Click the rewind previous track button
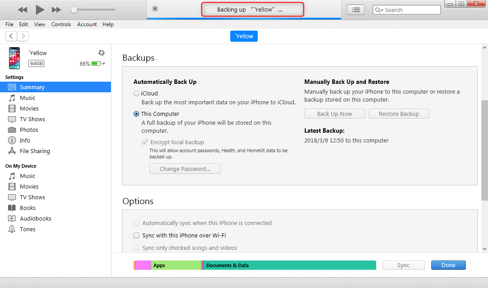The image size is (488, 288). click(x=23, y=10)
